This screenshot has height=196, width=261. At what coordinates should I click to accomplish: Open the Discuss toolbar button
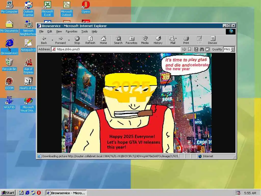tap(213, 40)
